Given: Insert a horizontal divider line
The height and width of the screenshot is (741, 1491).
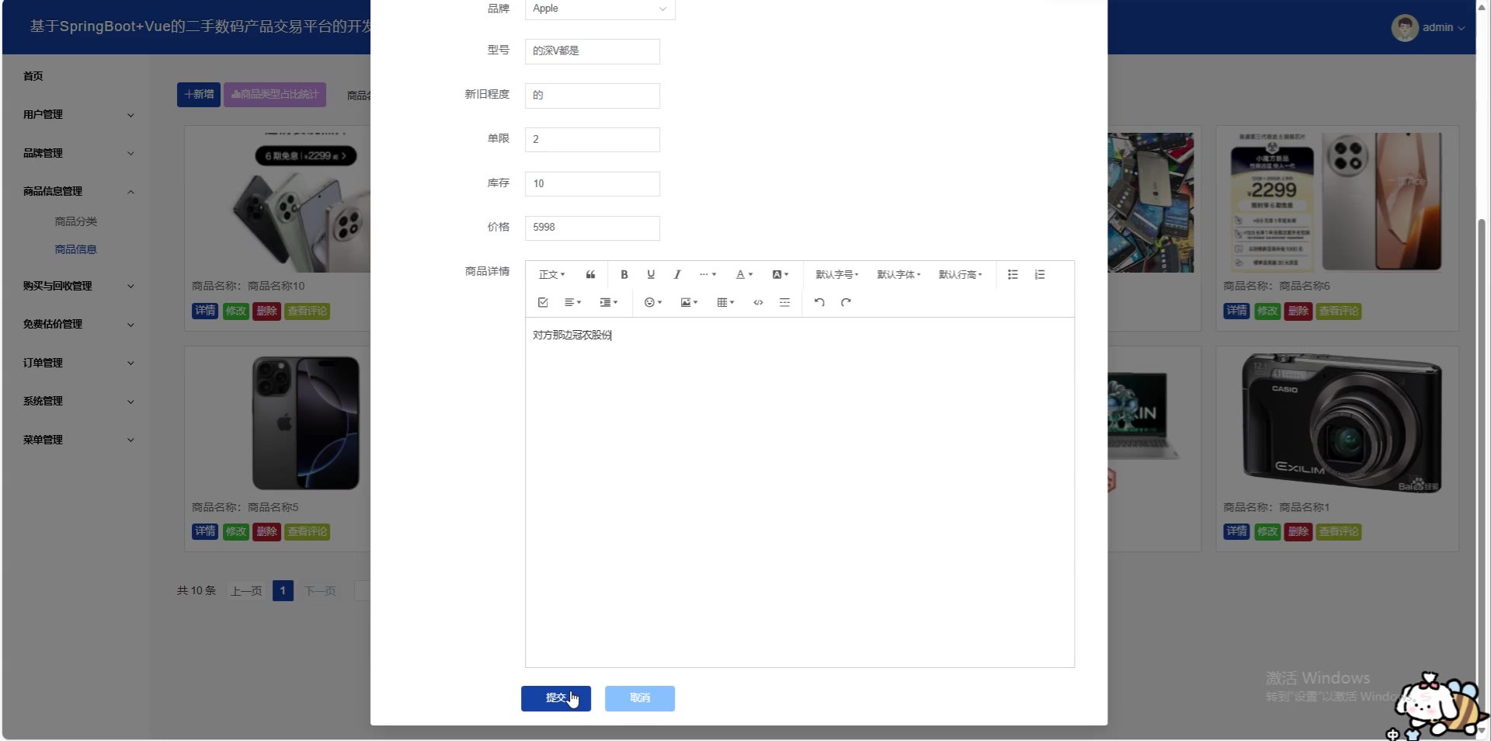Looking at the screenshot, I should pyautogui.click(x=784, y=303).
